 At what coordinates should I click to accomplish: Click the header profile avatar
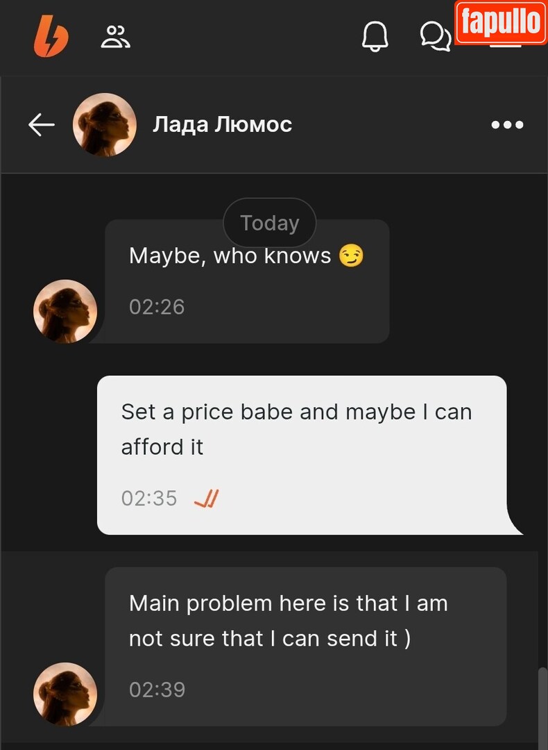point(104,125)
